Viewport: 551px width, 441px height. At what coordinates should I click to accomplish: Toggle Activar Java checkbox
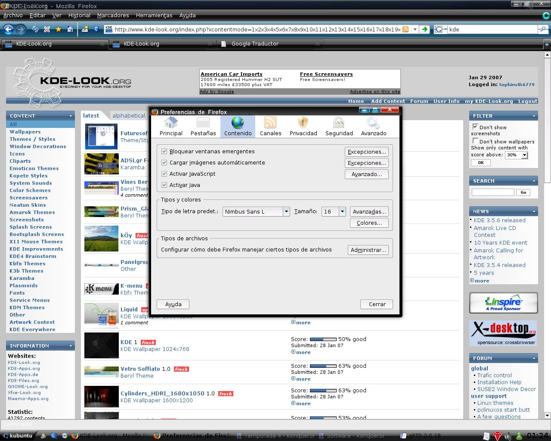coord(164,185)
